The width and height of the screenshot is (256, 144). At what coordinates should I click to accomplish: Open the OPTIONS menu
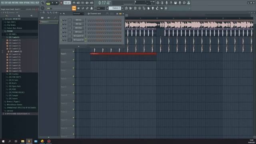[27, 3]
